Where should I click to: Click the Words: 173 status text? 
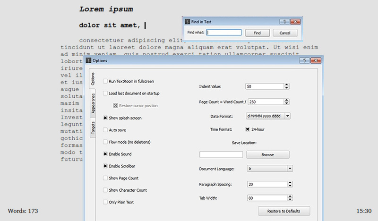pyautogui.click(x=23, y=211)
